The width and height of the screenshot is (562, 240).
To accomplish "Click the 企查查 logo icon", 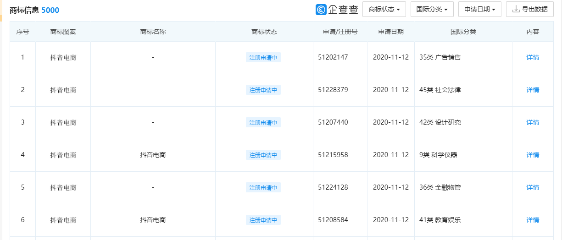I will pos(321,10).
